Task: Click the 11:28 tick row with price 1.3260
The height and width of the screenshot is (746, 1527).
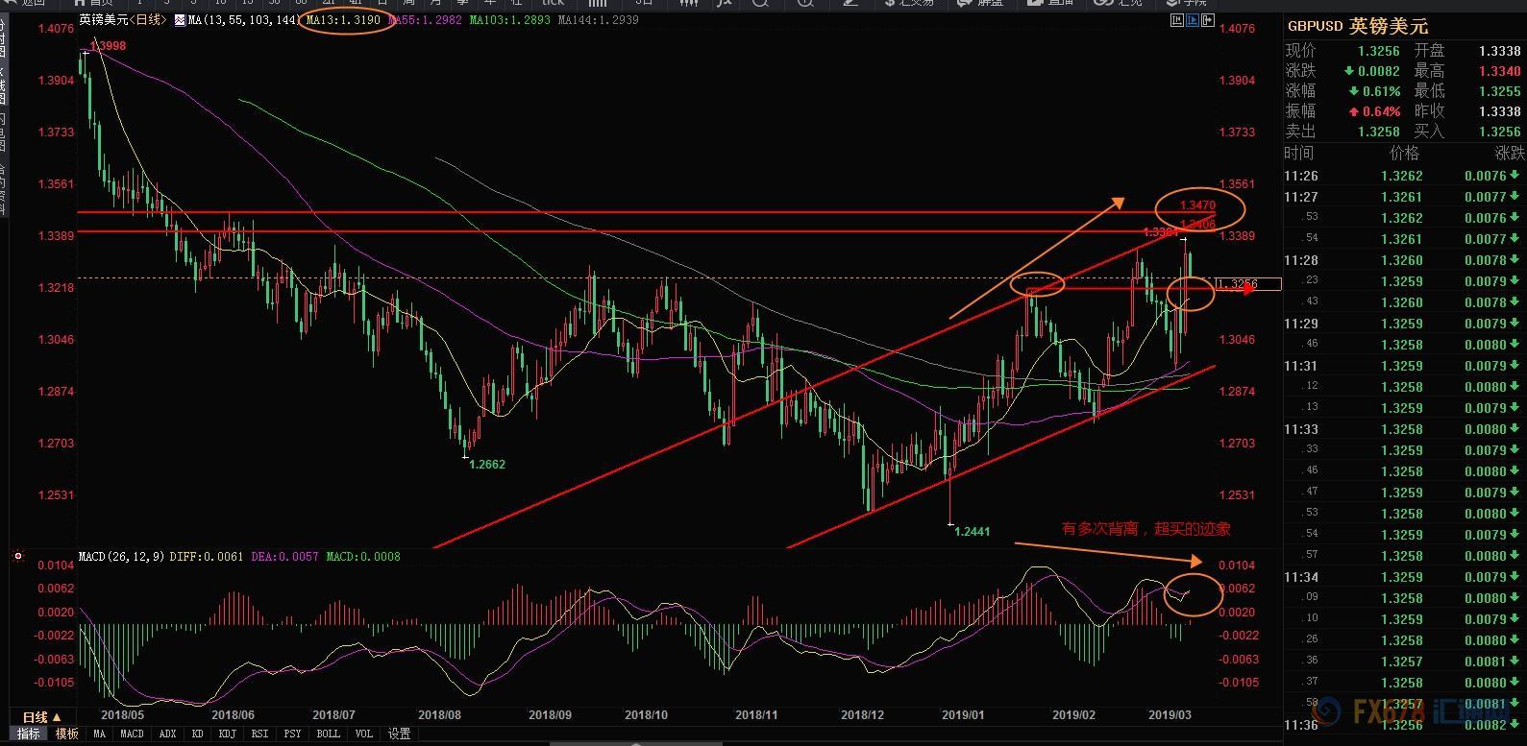Action: pos(1405,260)
